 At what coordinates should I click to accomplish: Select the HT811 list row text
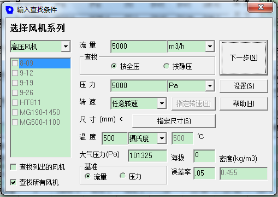(30, 102)
